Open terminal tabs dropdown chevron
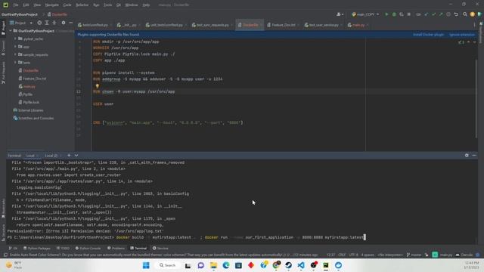This screenshot has width=484, height=272. click(76, 156)
